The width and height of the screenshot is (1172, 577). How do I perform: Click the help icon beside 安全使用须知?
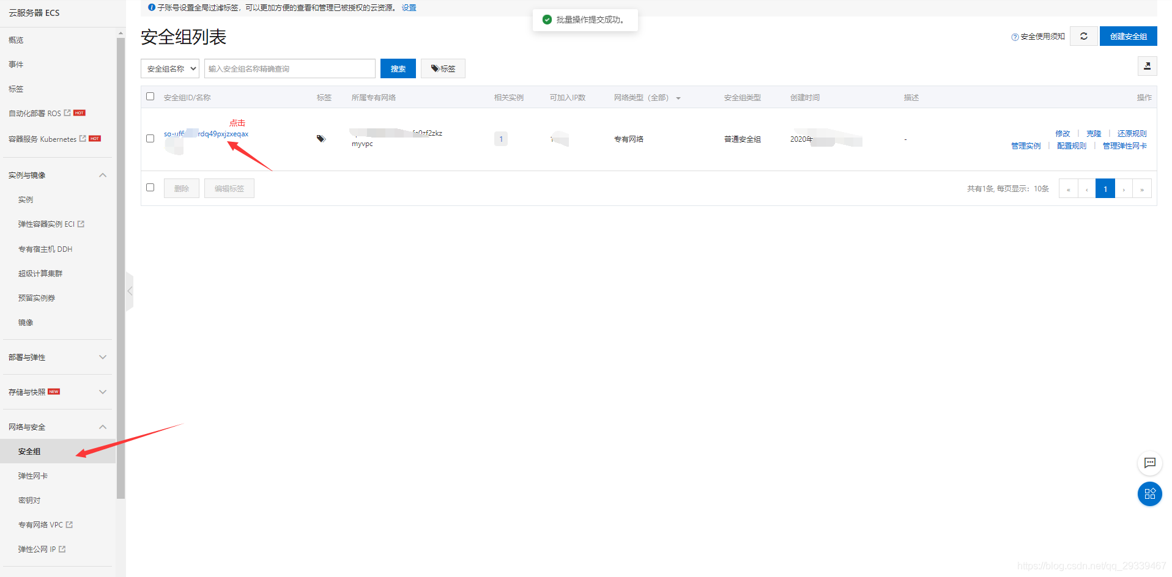coord(1015,37)
